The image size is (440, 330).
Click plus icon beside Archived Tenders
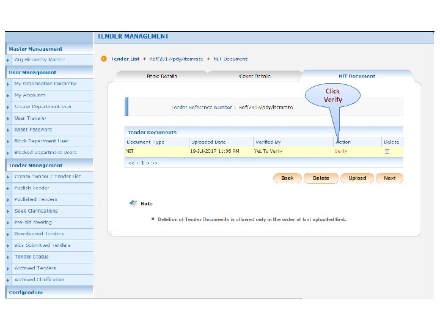pos(8,268)
